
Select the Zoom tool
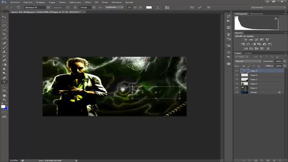coord(4,100)
